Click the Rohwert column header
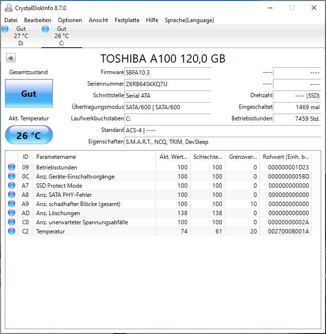This screenshot has width=326, height=334. 285,157
